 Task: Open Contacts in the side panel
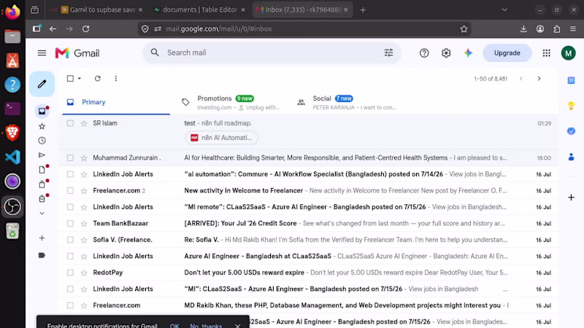[571, 157]
